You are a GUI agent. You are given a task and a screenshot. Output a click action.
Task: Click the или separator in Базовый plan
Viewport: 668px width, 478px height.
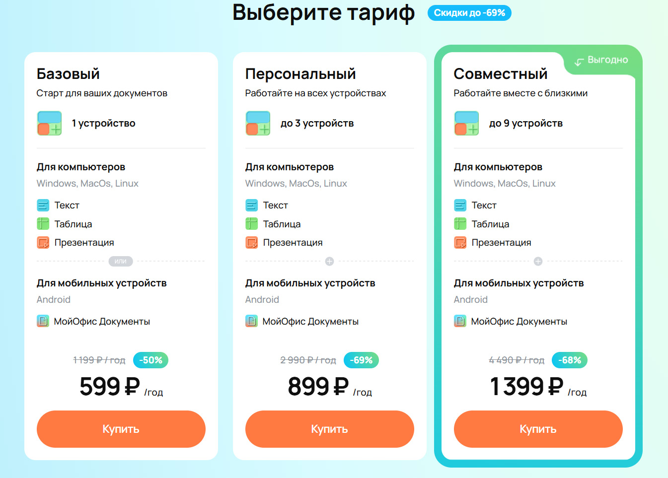[121, 261]
